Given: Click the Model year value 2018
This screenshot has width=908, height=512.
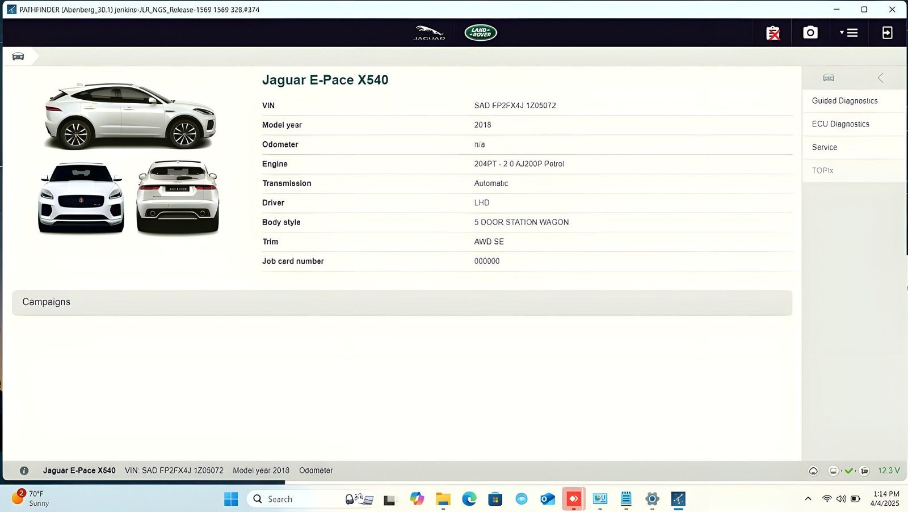Looking at the screenshot, I should click(x=482, y=125).
